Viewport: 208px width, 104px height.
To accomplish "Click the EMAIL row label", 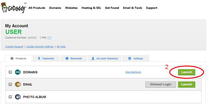I will (28, 84).
